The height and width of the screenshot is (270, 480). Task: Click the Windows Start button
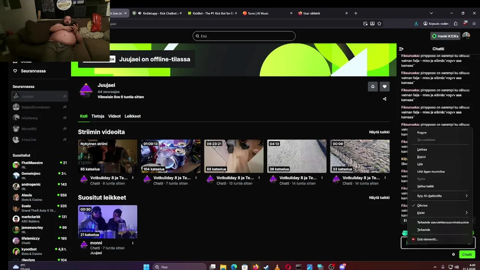(x=146, y=267)
